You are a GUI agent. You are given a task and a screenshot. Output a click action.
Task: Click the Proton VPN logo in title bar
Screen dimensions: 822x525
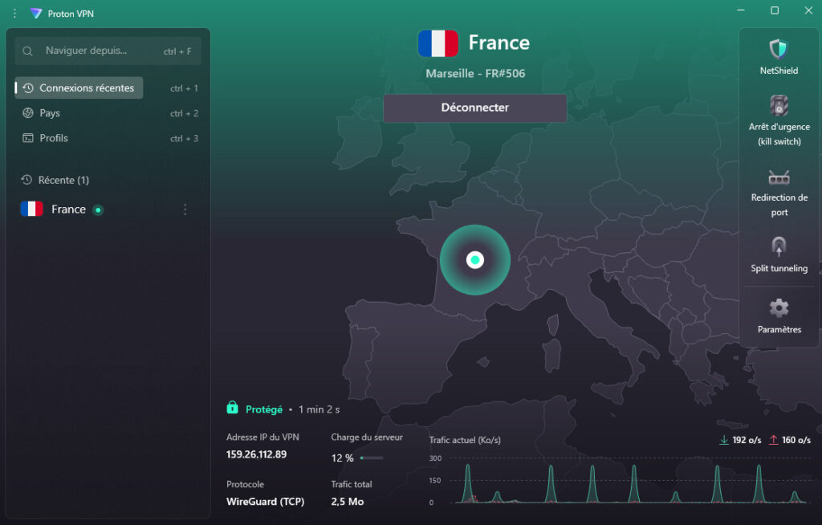point(36,14)
